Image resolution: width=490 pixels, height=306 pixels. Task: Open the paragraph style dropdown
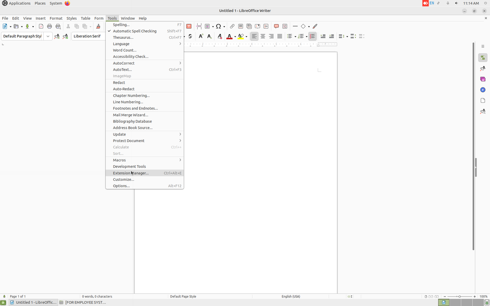[48, 36]
